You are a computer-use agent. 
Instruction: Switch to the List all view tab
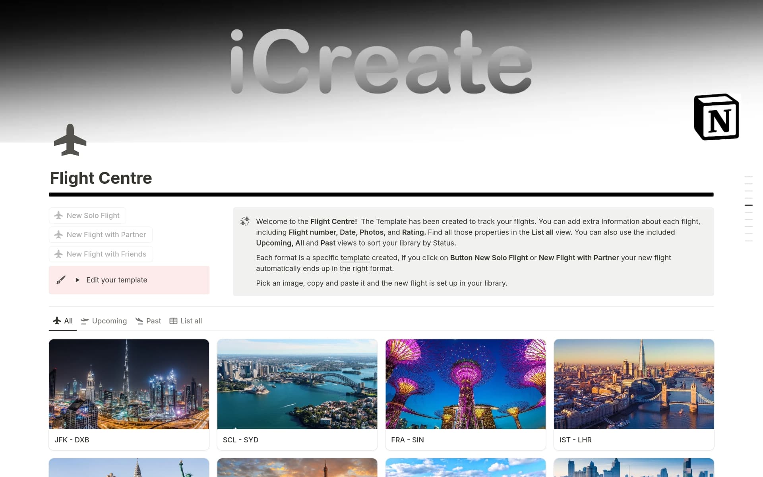point(191,321)
